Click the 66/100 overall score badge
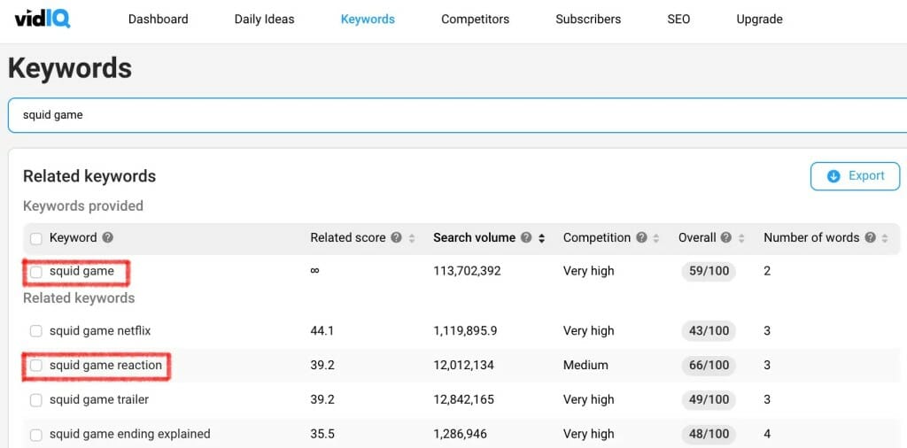This screenshot has width=907, height=448. tap(709, 366)
